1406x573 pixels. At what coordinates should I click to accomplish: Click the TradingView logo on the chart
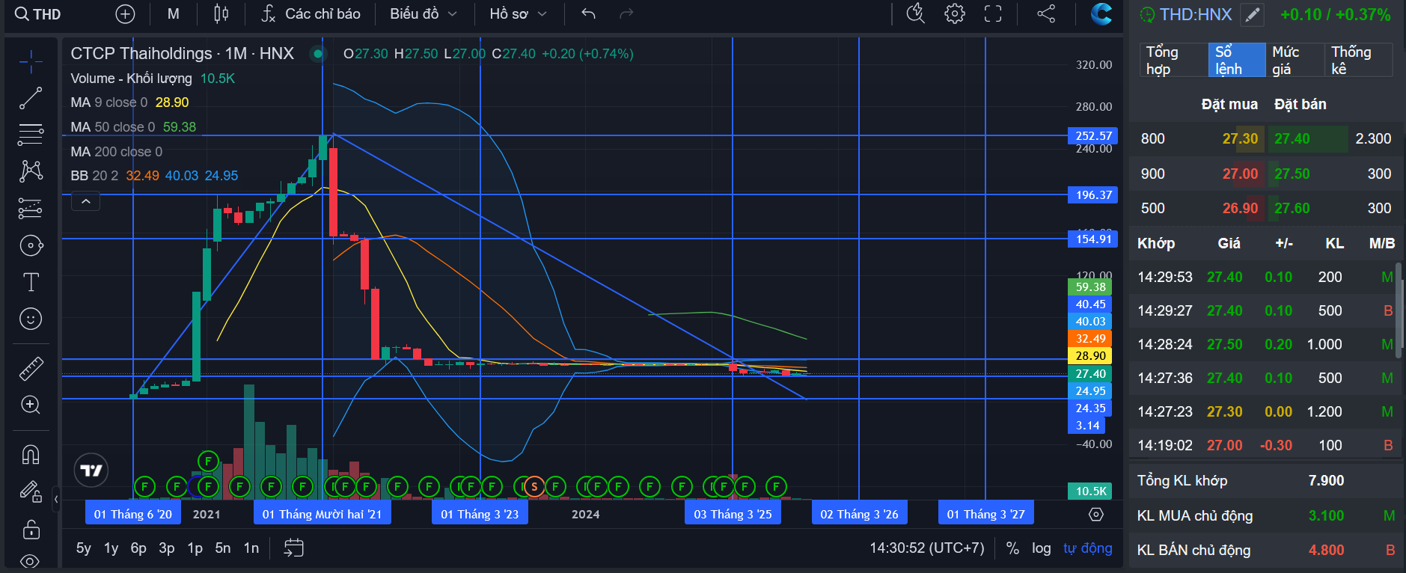91,471
